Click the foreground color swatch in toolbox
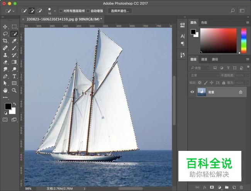The width and height of the screenshot is (251, 191). click(8, 106)
